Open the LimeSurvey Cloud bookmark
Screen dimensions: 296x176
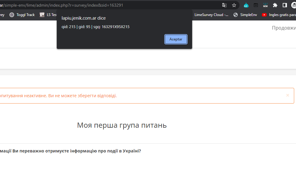[211, 15]
